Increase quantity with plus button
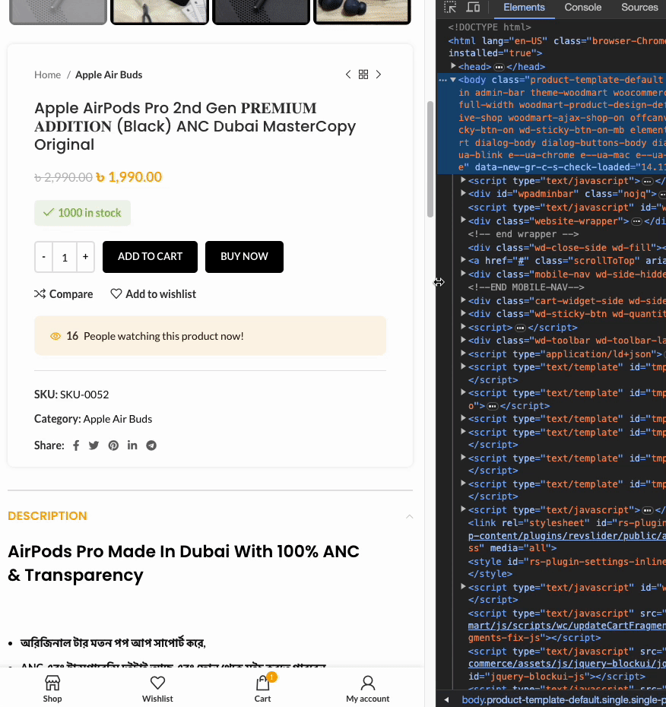 click(x=85, y=257)
